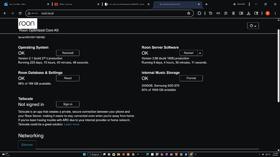
Task: Bookmark this page with the star
Action: [x=189, y=13]
